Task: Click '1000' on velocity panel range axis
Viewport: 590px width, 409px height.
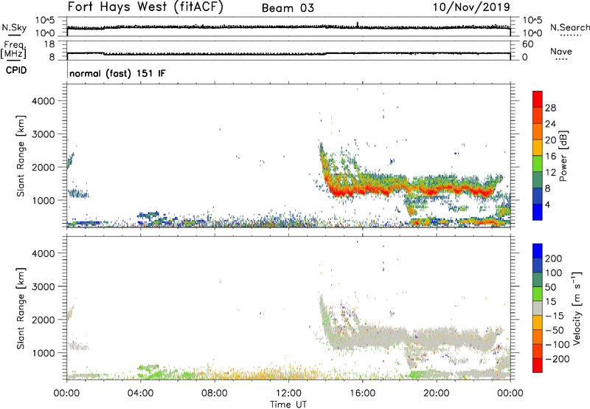Action: (x=44, y=353)
